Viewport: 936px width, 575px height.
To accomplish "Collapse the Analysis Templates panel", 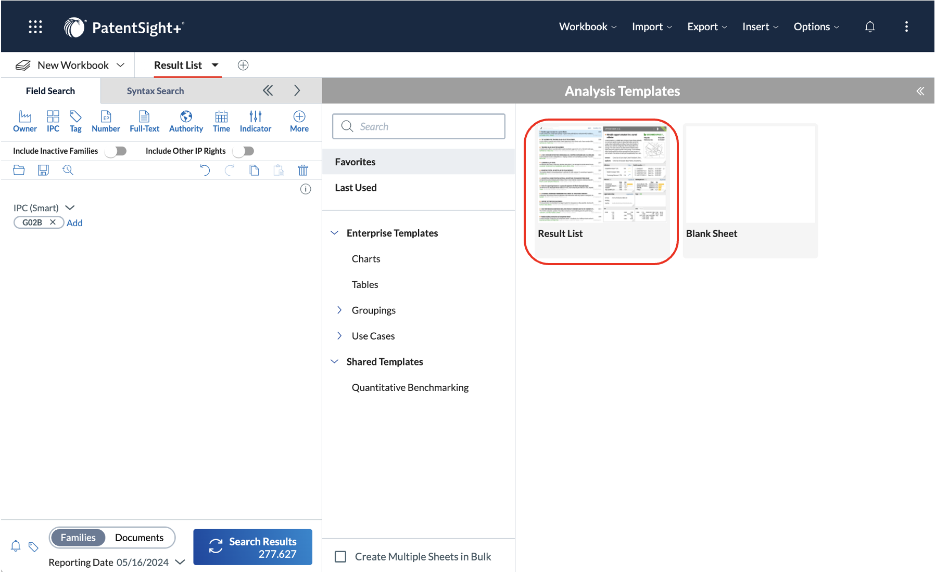I will [920, 91].
